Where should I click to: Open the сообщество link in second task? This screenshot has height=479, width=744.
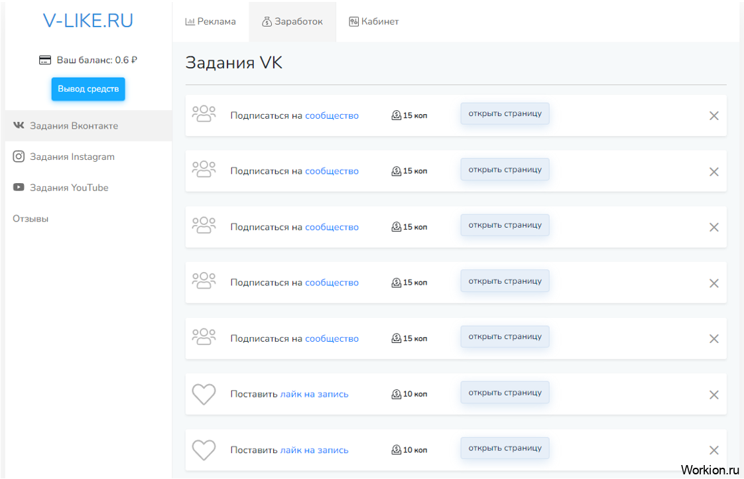(332, 171)
